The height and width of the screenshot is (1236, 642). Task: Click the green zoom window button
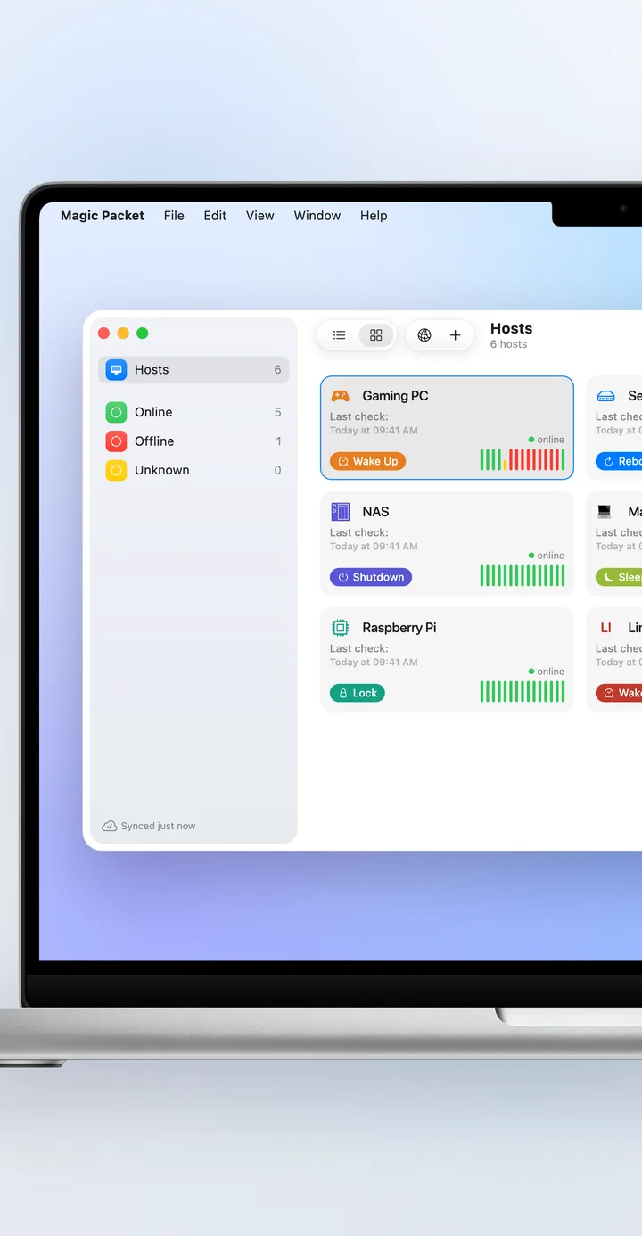click(x=143, y=334)
